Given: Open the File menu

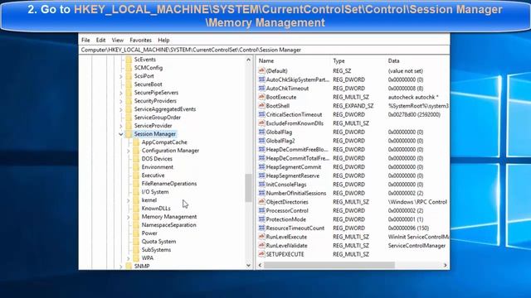Looking at the screenshot, I should 85,40.
